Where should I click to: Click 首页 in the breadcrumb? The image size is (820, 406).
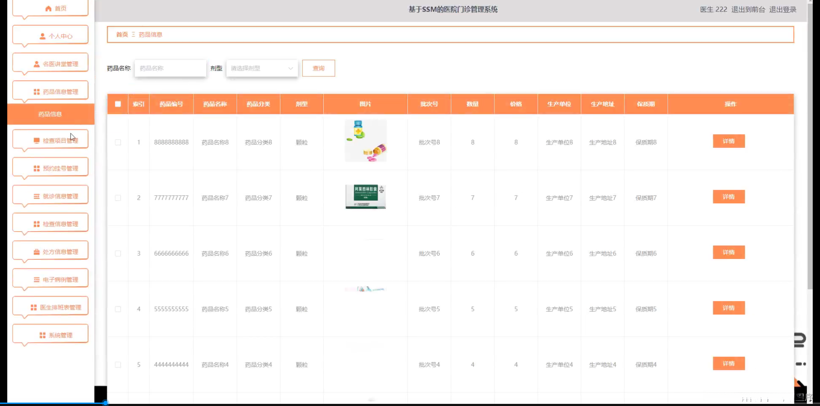(122, 35)
